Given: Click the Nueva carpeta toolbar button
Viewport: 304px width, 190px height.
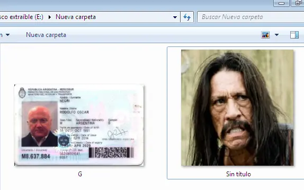Looking at the screenshot, I should coord(46,35).
